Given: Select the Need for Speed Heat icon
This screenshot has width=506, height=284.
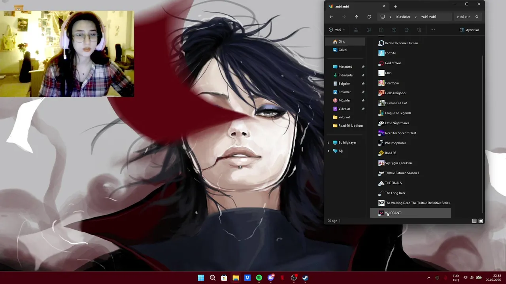Looking at the screenshot, I should pos(381,133).
